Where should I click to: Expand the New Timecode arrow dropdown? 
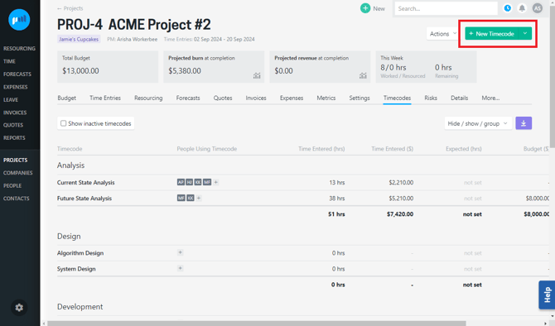[525, 34]
